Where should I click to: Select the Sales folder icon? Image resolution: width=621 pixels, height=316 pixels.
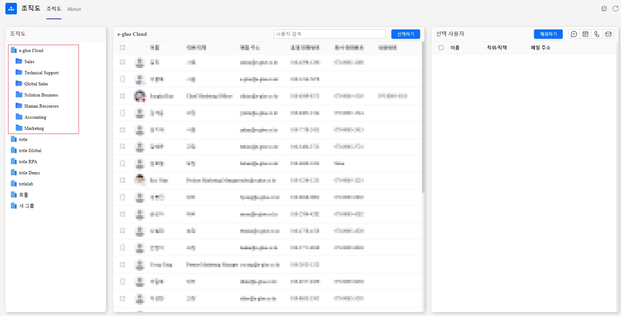point(19,61)
